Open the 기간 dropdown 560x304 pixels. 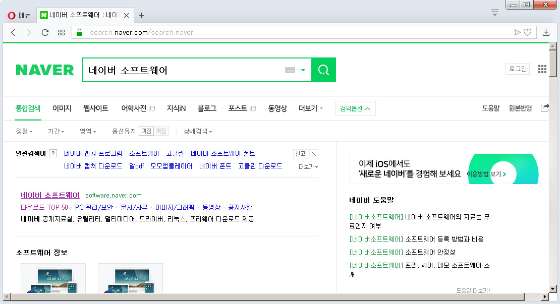(56, 131)
